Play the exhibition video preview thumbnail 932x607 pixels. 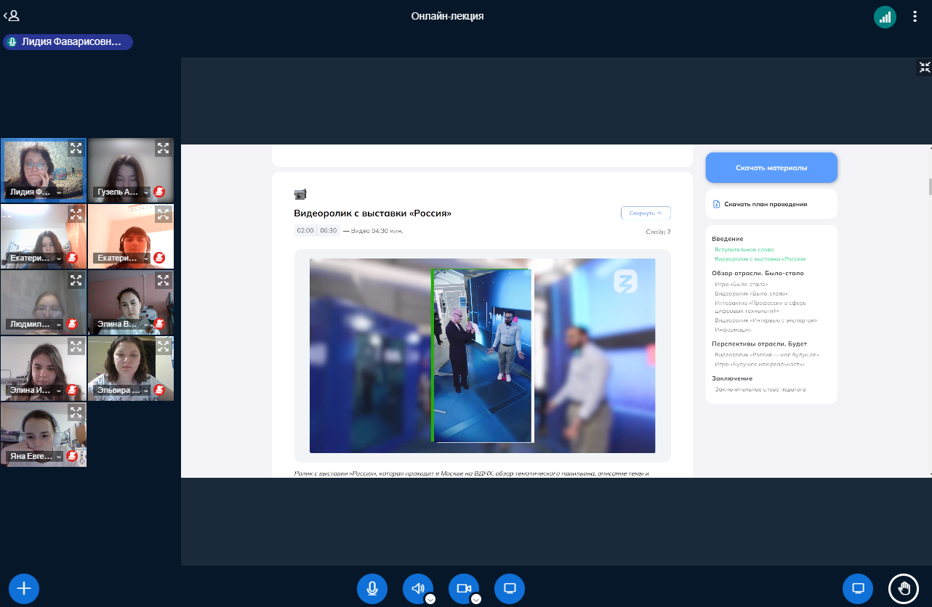(x=482, y=356)
